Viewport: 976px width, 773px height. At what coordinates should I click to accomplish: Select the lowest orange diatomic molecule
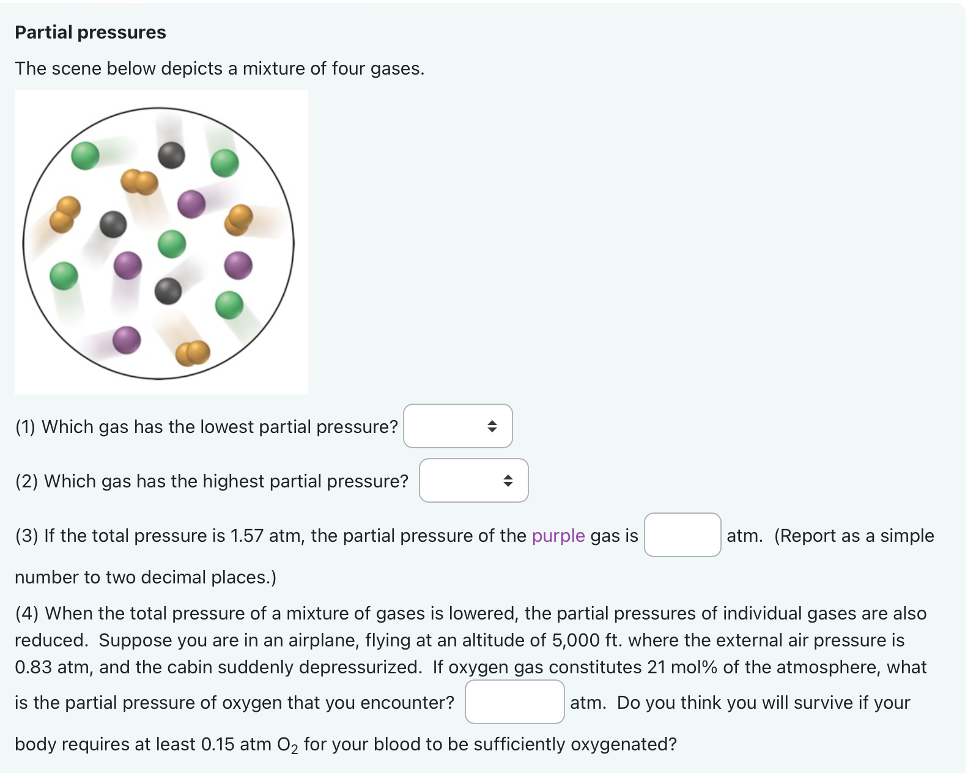tap(193, 353)
